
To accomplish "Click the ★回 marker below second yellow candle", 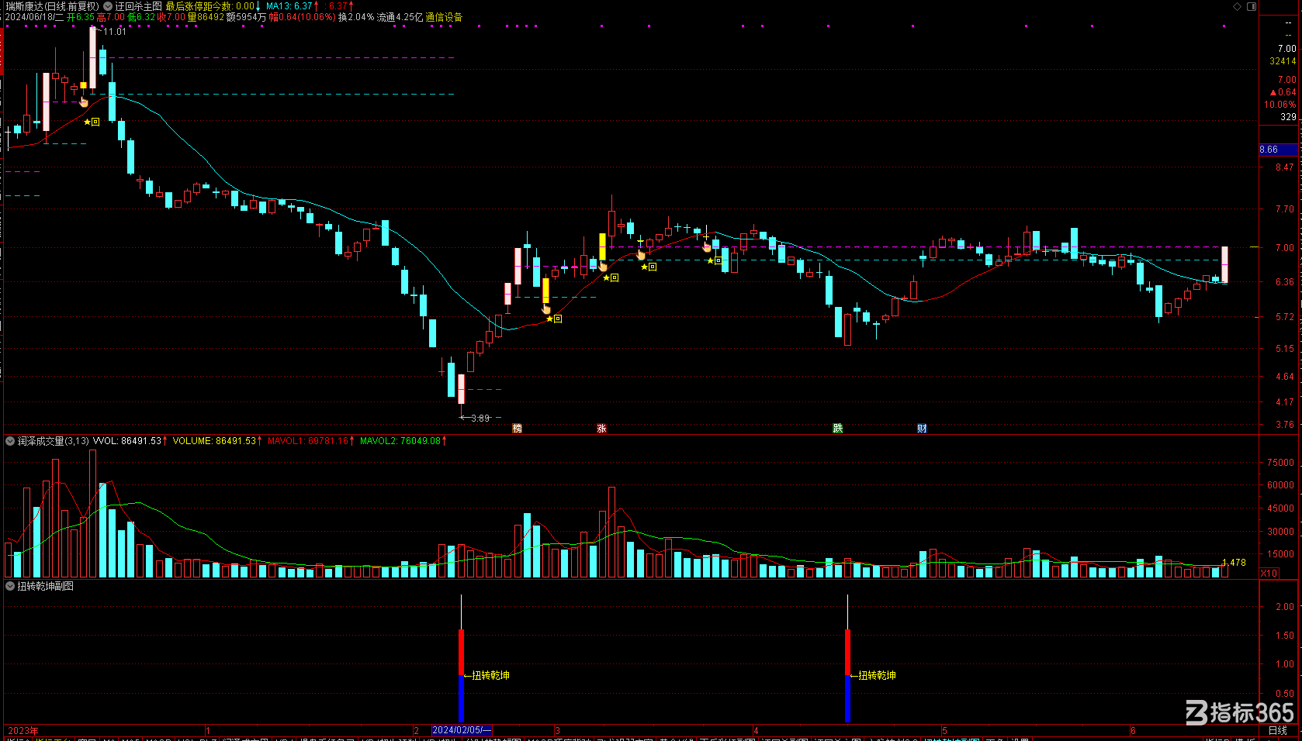I will pyautogui.click(x=611, y=277).
